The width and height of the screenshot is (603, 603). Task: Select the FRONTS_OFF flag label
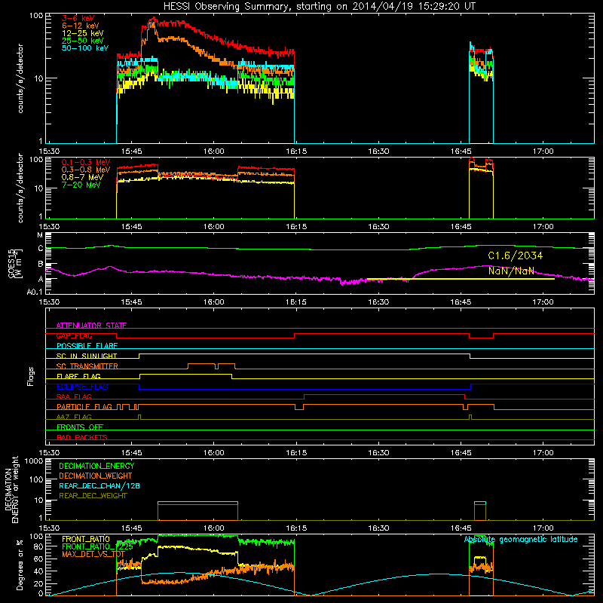[x=80, y=427]
